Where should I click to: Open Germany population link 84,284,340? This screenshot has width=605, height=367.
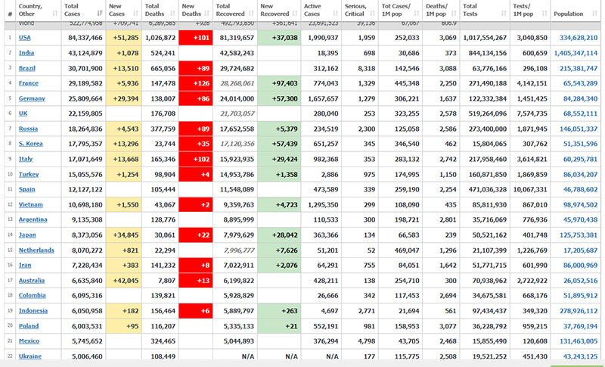580,98
